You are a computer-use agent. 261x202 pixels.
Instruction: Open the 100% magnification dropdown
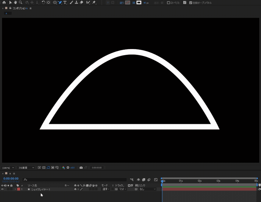[x=8, y=168]
